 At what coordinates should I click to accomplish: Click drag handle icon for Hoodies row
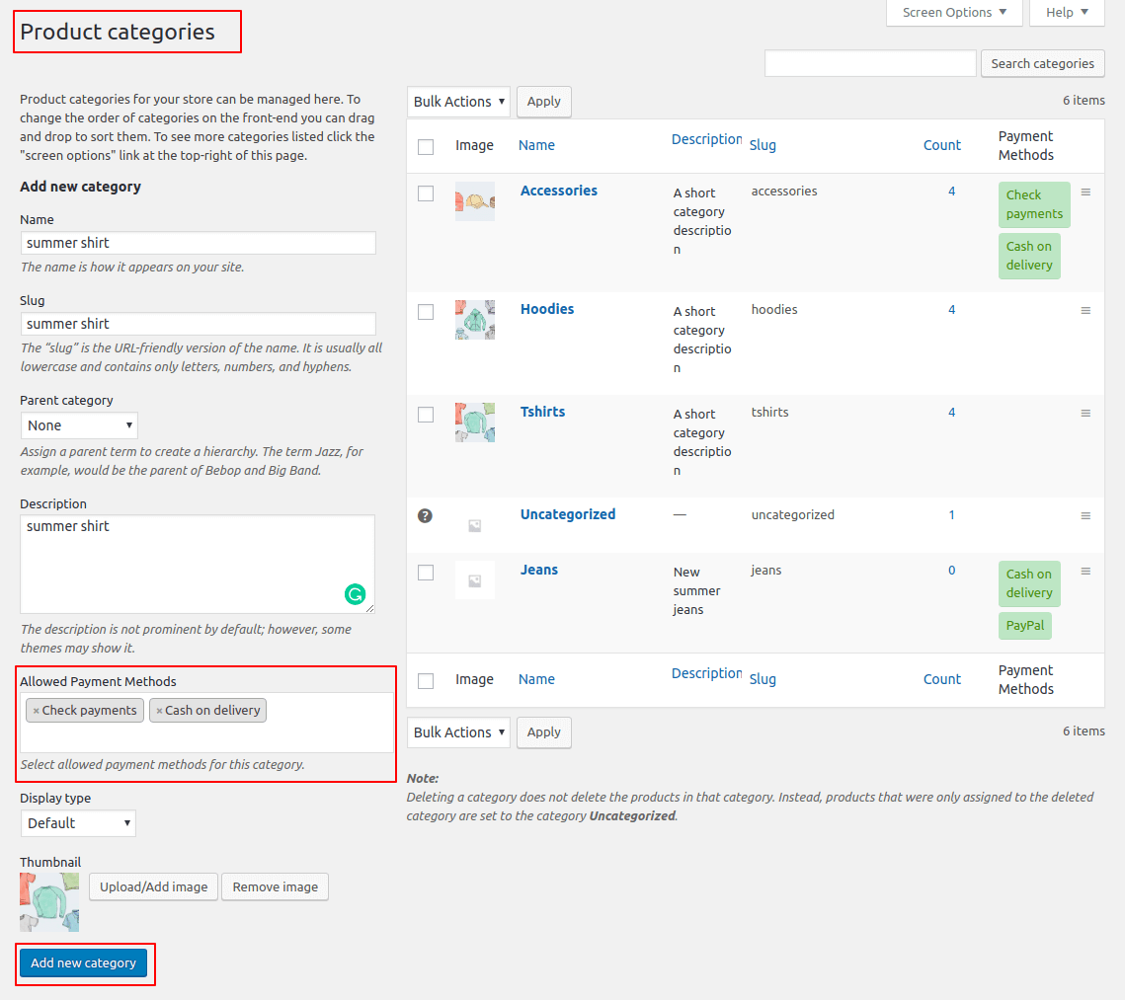pos(1085,311)
